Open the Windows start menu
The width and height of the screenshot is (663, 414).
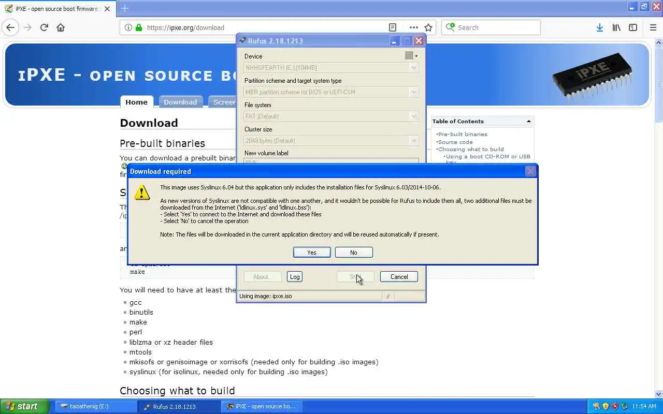[24, 406]
